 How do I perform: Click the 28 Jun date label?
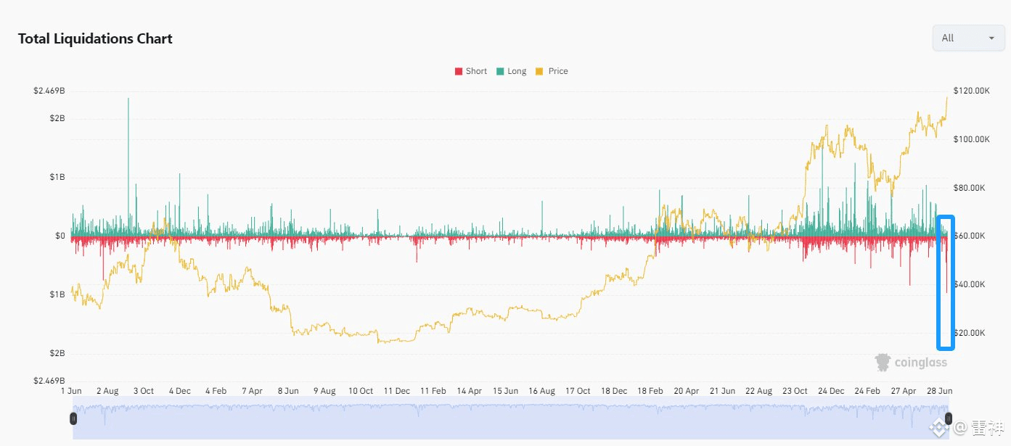[941, 391]
